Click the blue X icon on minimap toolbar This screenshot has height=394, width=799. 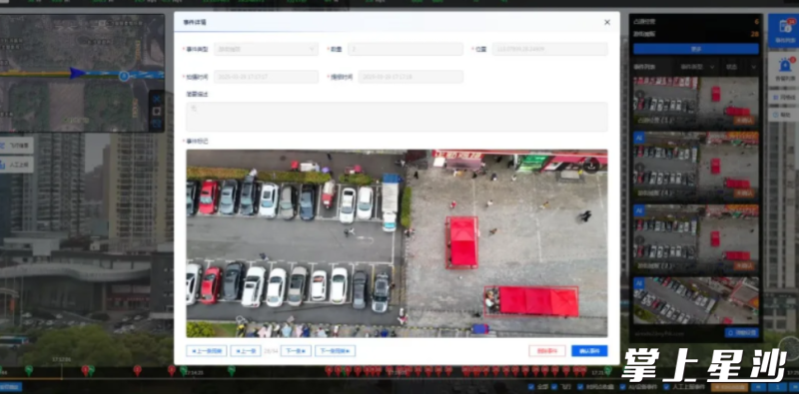point(157,99)
